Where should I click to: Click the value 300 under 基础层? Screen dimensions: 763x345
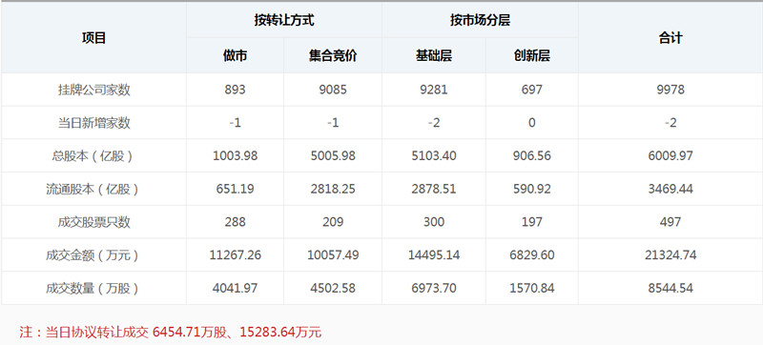click(434, 222)
